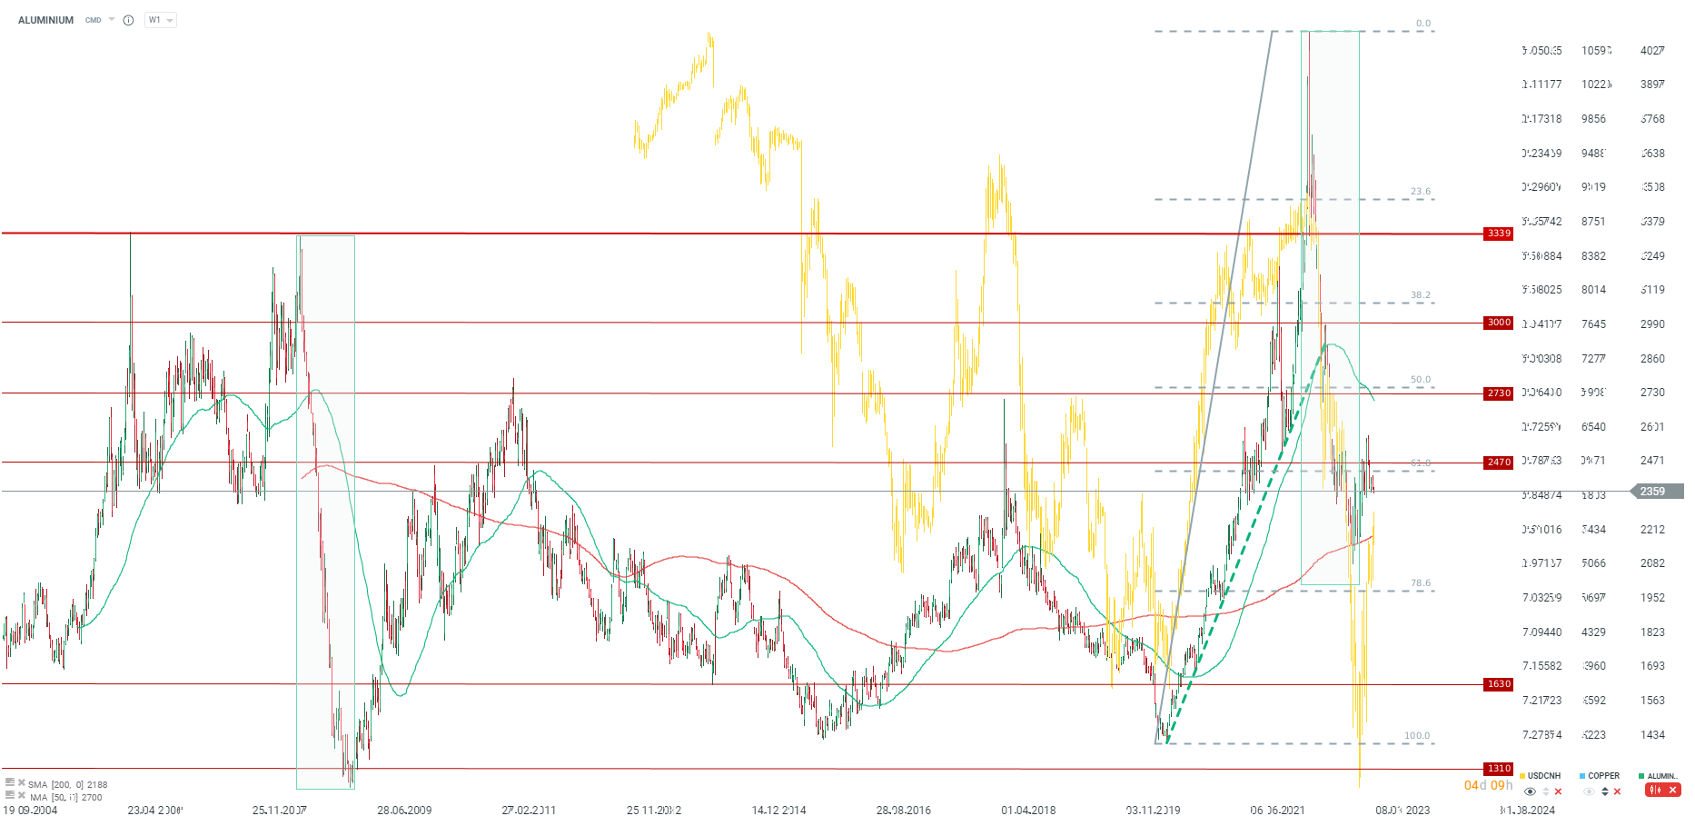The width and height of the screenshot is (1695, 826).
Task: Select the COPPER legend label
Action: pyautogui.click(x=1604, y=776)
